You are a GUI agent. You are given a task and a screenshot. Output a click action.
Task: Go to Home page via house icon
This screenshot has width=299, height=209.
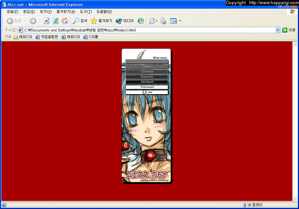click(x=65, y=21)
